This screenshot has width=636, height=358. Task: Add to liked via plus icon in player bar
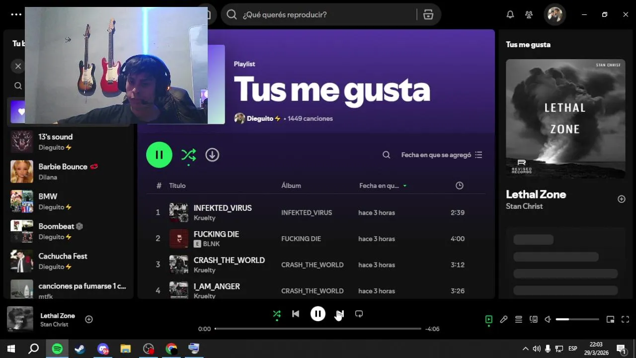pyautogui.click(x=89, y=319)
